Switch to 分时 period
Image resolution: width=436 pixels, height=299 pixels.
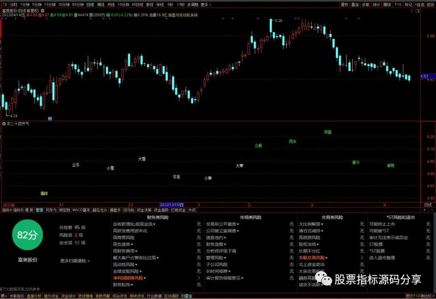coord(13,5)
